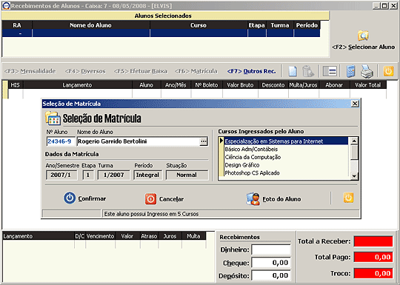This screenshot has height=285, width=400.
Task: Open the F6 Matrícula option
Action: (x=196, y=71)
